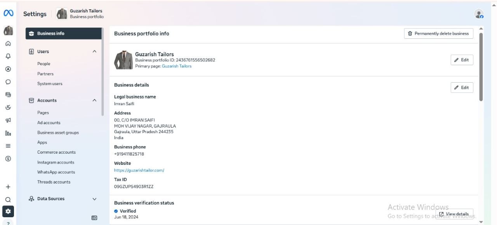Open Ads megaphone icon

tap(8, 120)
